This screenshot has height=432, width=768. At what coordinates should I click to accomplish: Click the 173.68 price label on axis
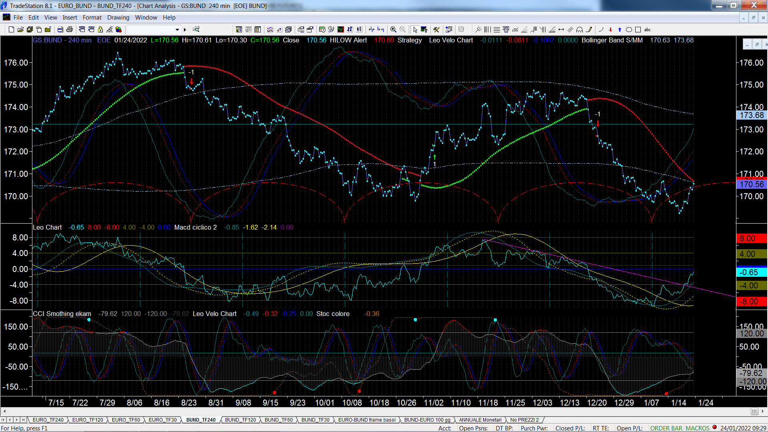pyautogui.click(x=752, y=115)
